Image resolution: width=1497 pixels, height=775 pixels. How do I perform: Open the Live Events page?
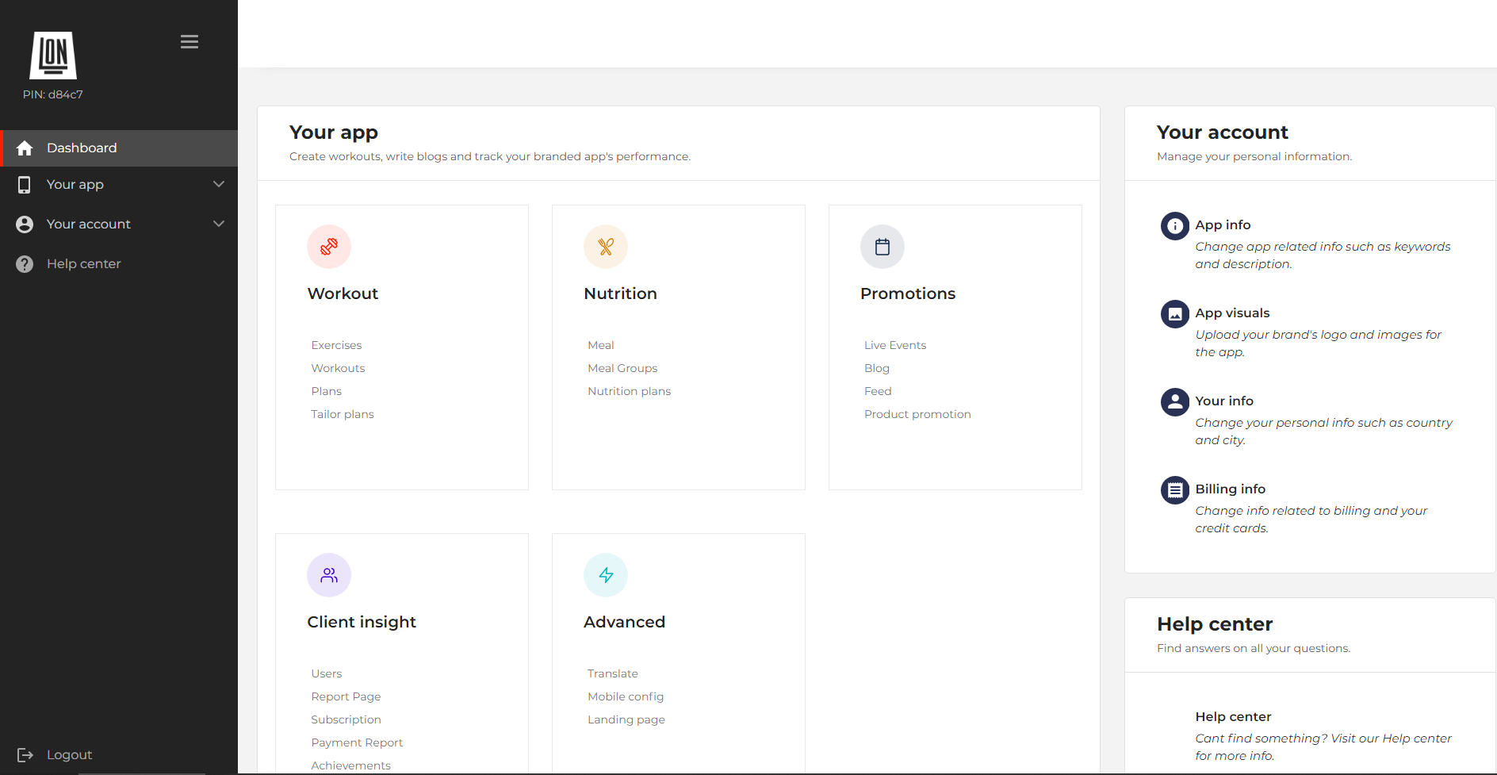(895, 344)
